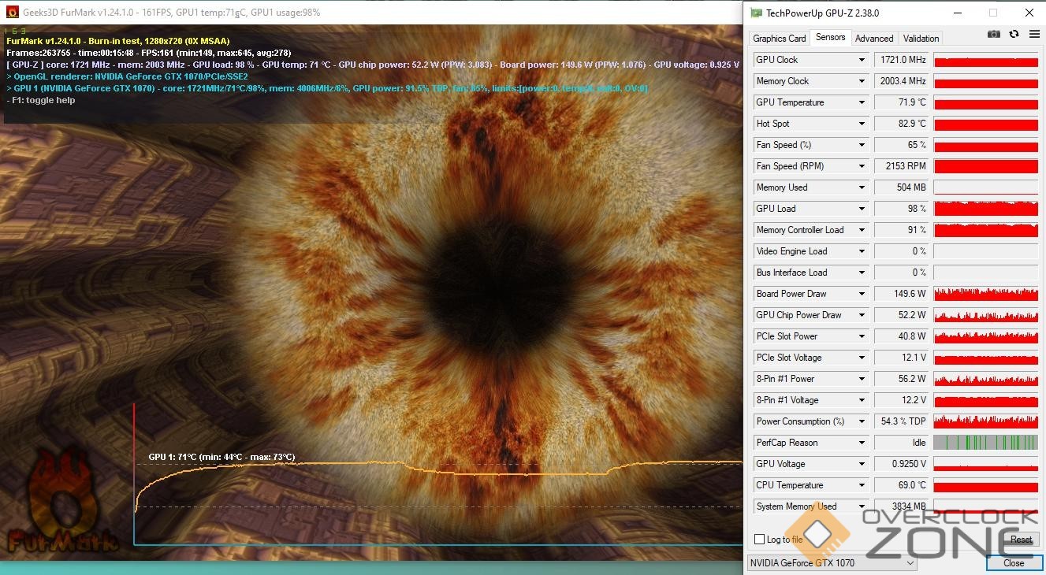
Task: Open the Fan Speed (RPM) dropdown arrow
Action: [862, 166]
